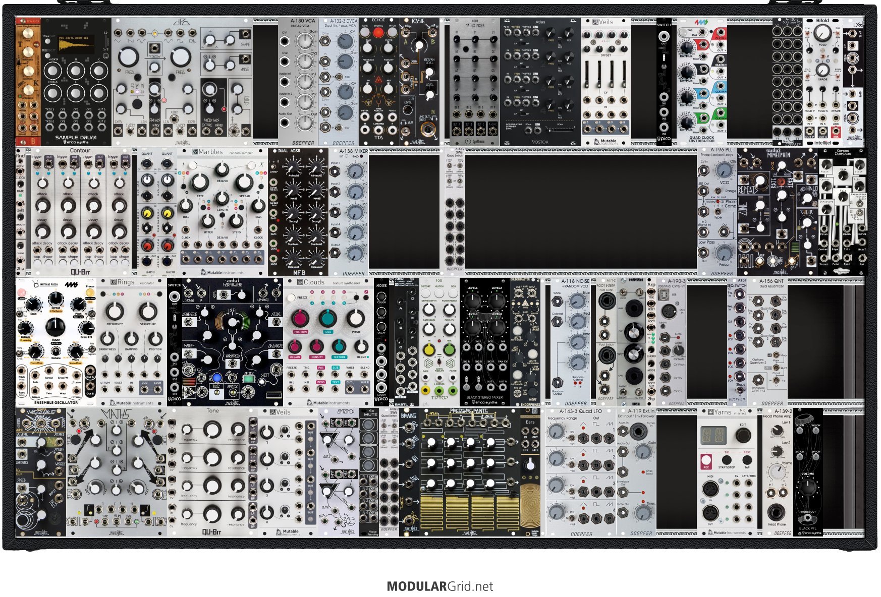The image size is (881, 597).
Task: Click the TEXTURE knob on Clouds
Action: coord(339,347)
